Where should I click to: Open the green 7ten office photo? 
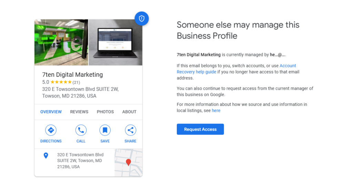61,42
